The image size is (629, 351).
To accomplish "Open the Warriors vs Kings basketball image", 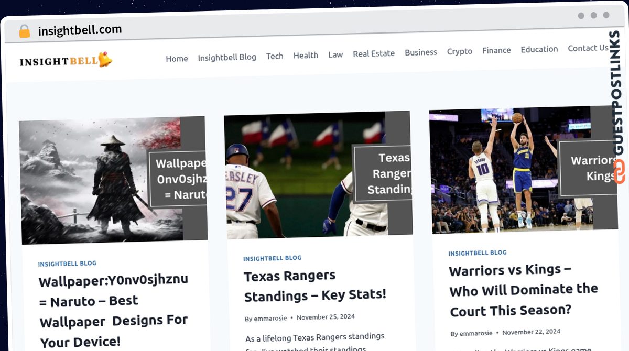I will [x=523, y=169].
